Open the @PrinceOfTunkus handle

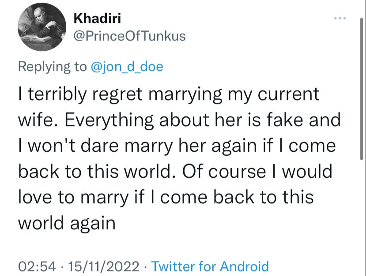pyautogui.click(x=129, y=36)
